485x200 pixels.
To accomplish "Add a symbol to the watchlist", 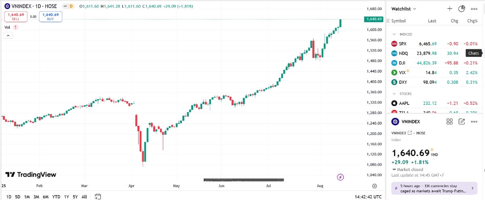I will (449, 8).
